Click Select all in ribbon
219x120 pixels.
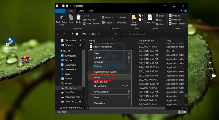coord(176,16)
